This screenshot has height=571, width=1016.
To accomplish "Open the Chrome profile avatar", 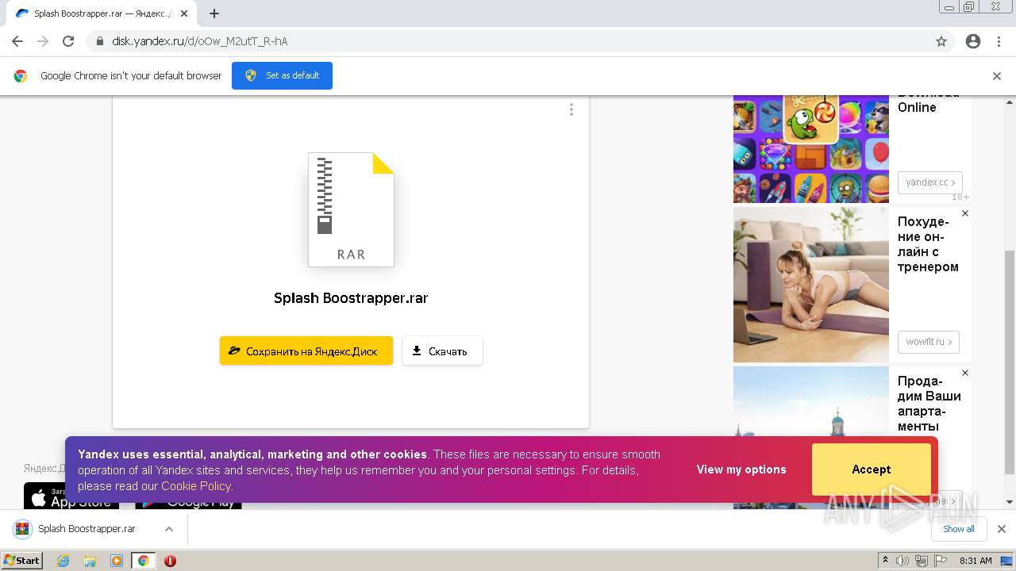I will [973, 41].
